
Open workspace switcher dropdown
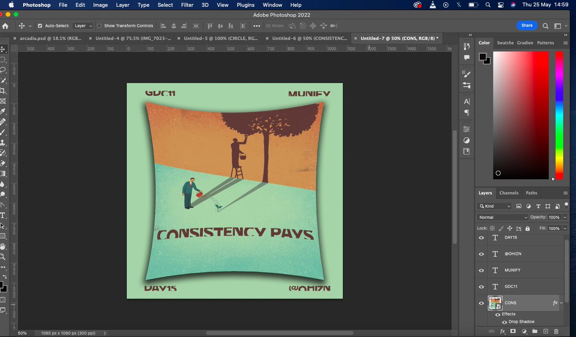pyautogui.click(x=560, y=26)
